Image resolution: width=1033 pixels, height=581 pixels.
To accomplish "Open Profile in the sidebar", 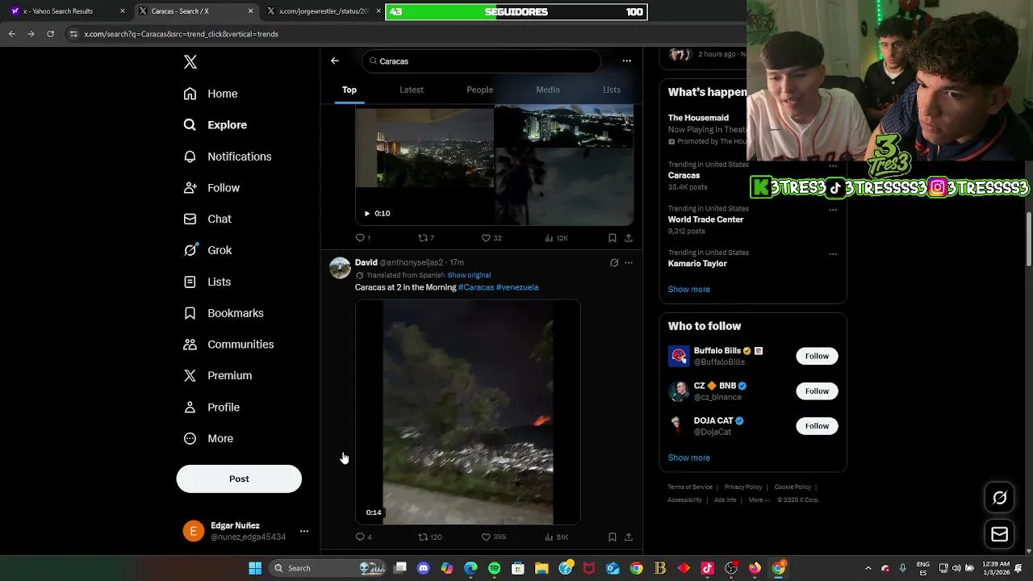I will coord(211,408).
